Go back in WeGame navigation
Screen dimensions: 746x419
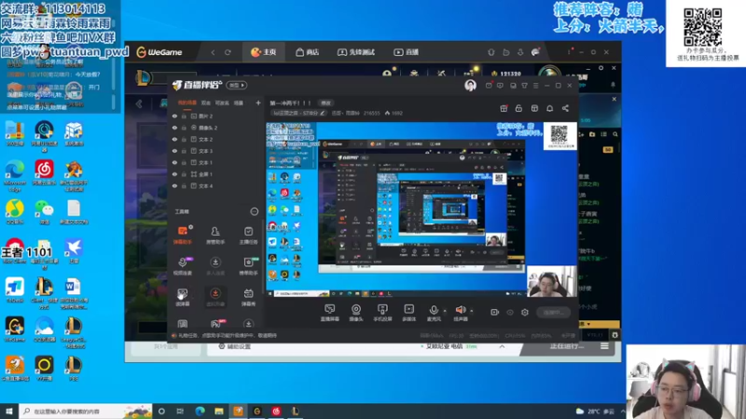pos(213,52)
